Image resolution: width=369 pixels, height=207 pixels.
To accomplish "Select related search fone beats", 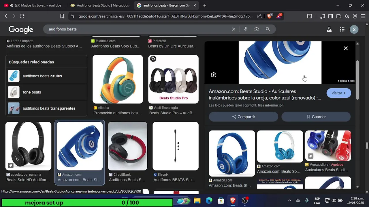I will [x=46, y=92].
